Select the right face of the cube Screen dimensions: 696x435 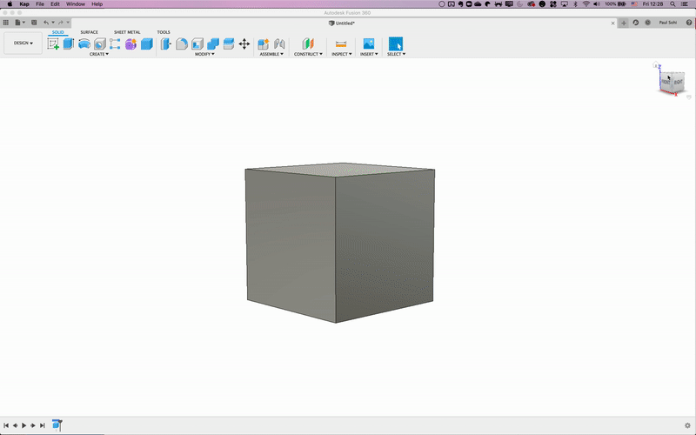click(x=385, y=244)
